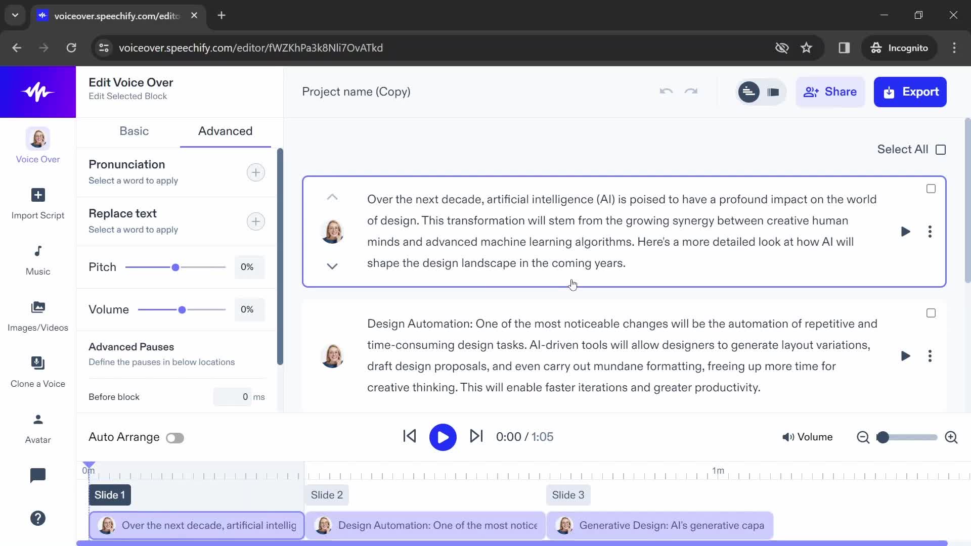971x546 pixels.
Task: Click the Export button
Action: coord(910,92)
